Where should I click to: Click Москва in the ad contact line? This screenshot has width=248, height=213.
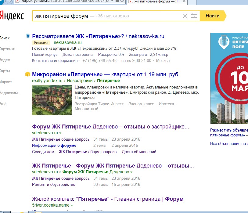(163, 61)
